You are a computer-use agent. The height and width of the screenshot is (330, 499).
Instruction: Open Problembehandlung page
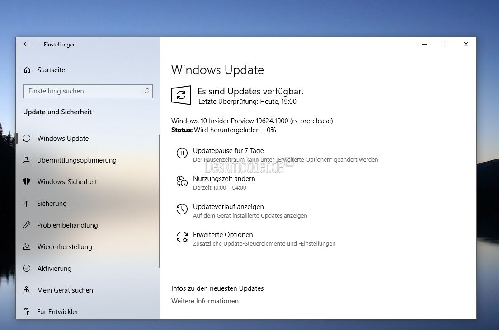click(67, 225)
